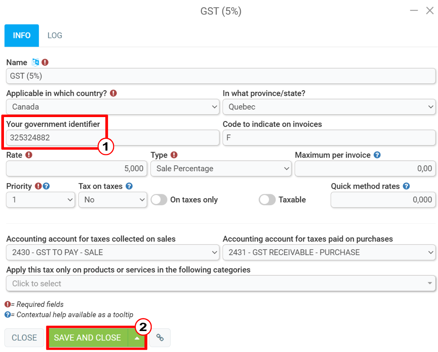Image resolution: width=438 pixels, height=352 pixels.
Task: Click the link chain icon button
Action: tap(160, 337)
